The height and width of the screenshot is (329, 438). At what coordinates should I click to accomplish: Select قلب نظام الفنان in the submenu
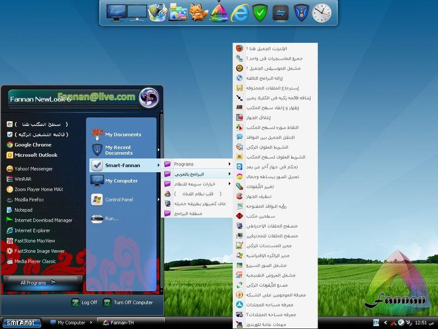197,194
